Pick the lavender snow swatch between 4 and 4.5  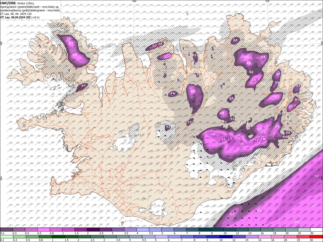point(143,230)
